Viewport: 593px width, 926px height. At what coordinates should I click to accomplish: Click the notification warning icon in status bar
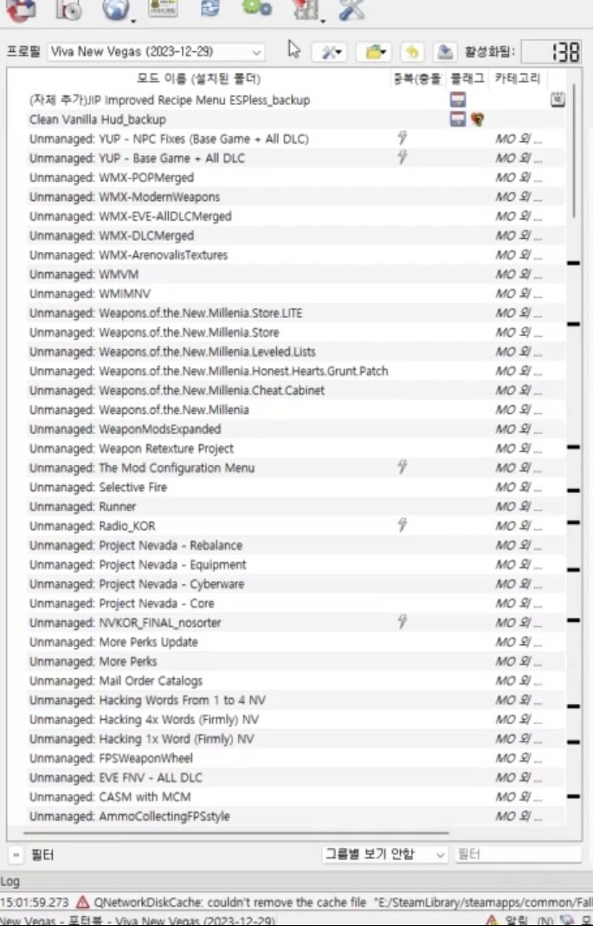point(491,920)
